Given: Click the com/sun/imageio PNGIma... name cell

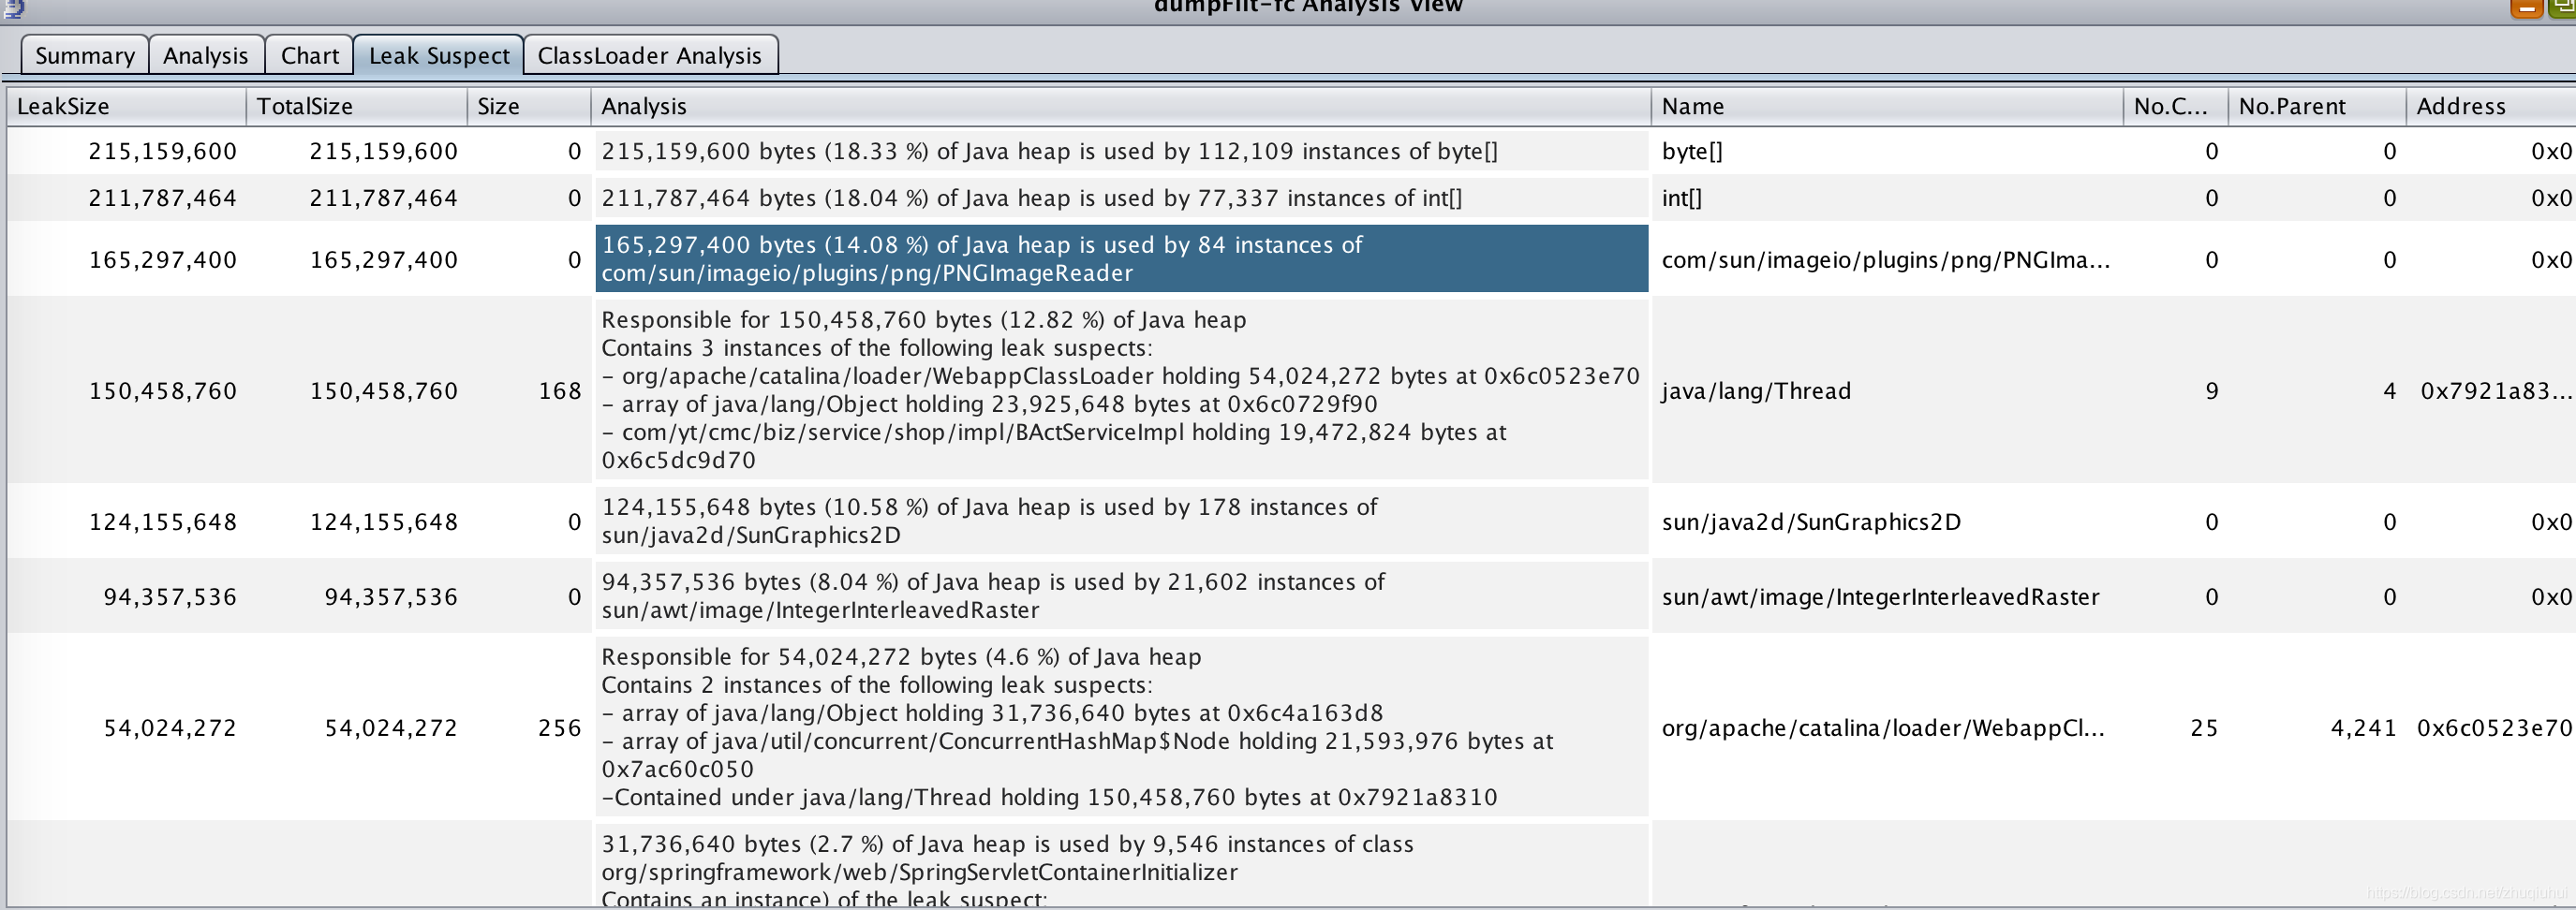Looking at the screenshot, I should click(x=1888, y=260).
